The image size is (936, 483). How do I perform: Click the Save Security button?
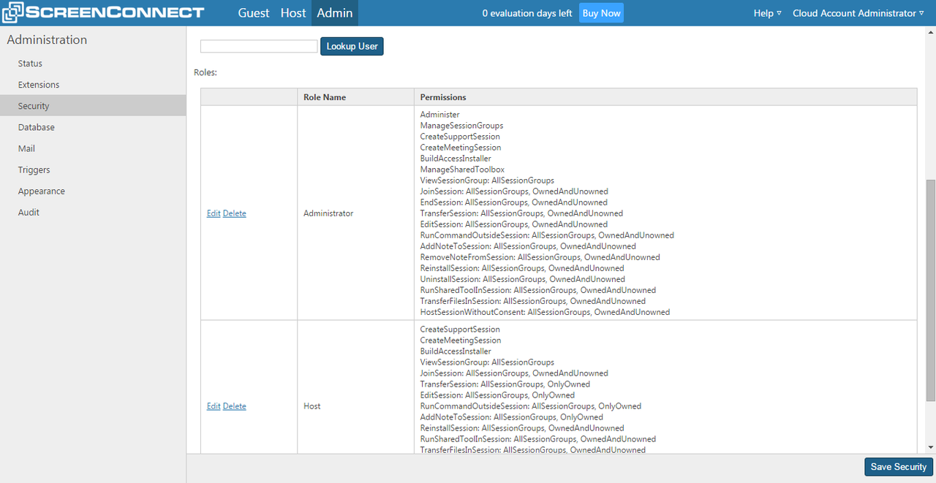point(898,466)
